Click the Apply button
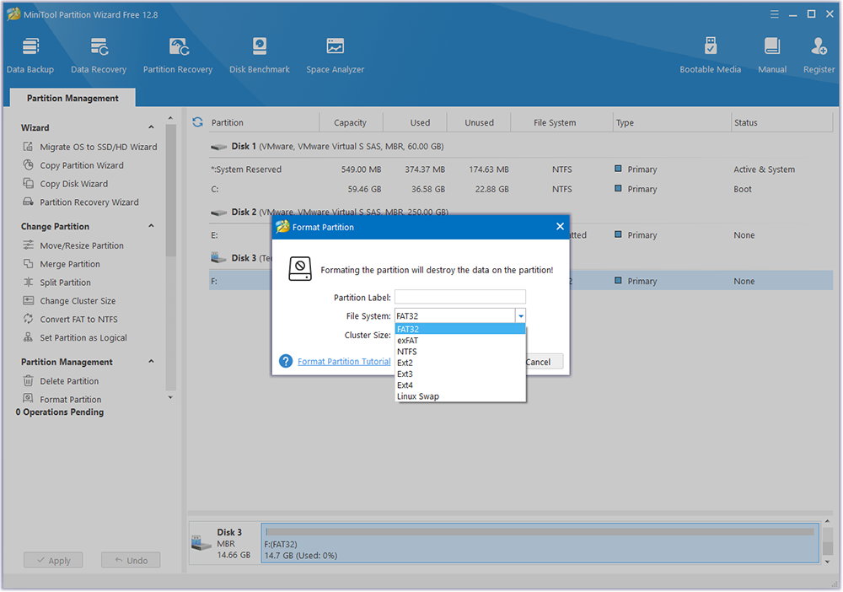The width and height of the screenshot is (843, 592). coord(53,560)
